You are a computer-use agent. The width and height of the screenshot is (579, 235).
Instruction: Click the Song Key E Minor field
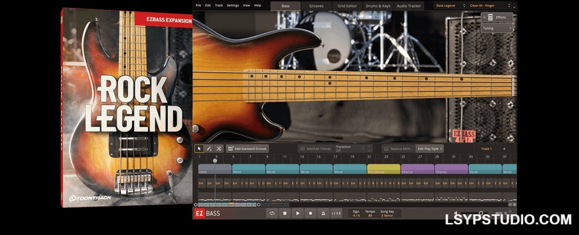(x=388, y=213)
